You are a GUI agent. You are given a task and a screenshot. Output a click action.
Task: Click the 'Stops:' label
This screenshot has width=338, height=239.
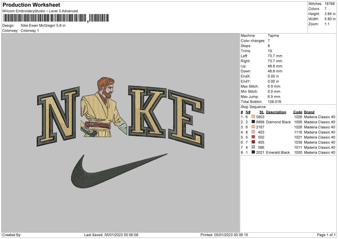point(246,46)
